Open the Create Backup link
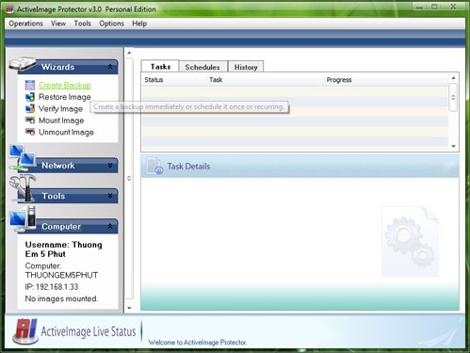470x353 pixels. (65, 85)
